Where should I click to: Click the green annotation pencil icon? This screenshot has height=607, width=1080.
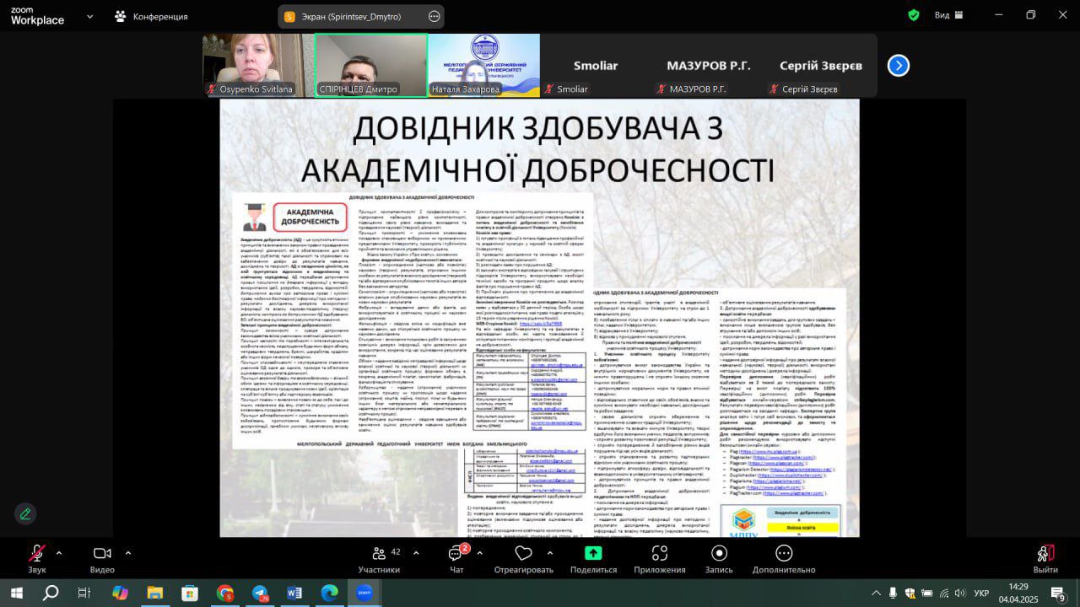[x=25, y=513]
